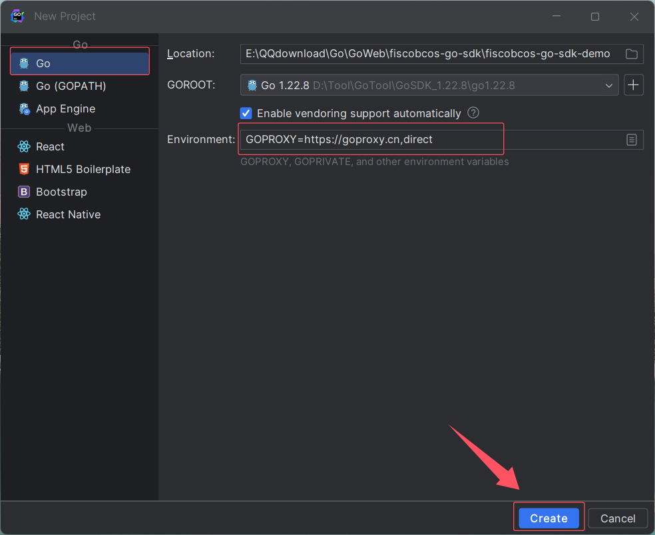
Task: Click the Bootstrap B icon
Action: (x=24, y=192)
